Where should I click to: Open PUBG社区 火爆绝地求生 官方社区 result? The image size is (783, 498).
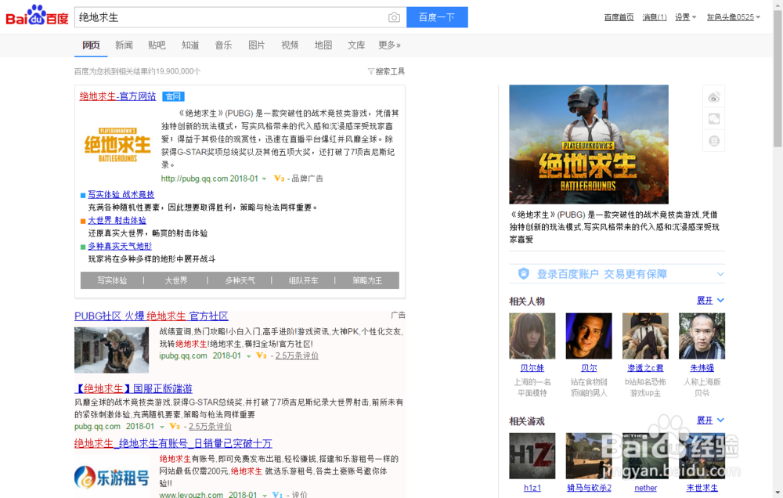click(x=151, y=316)
